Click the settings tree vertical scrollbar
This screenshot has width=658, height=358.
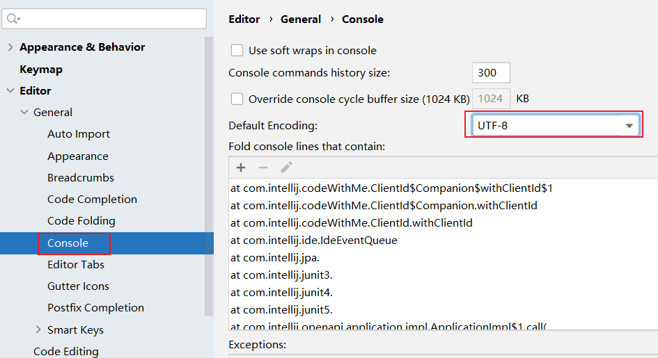209,176
